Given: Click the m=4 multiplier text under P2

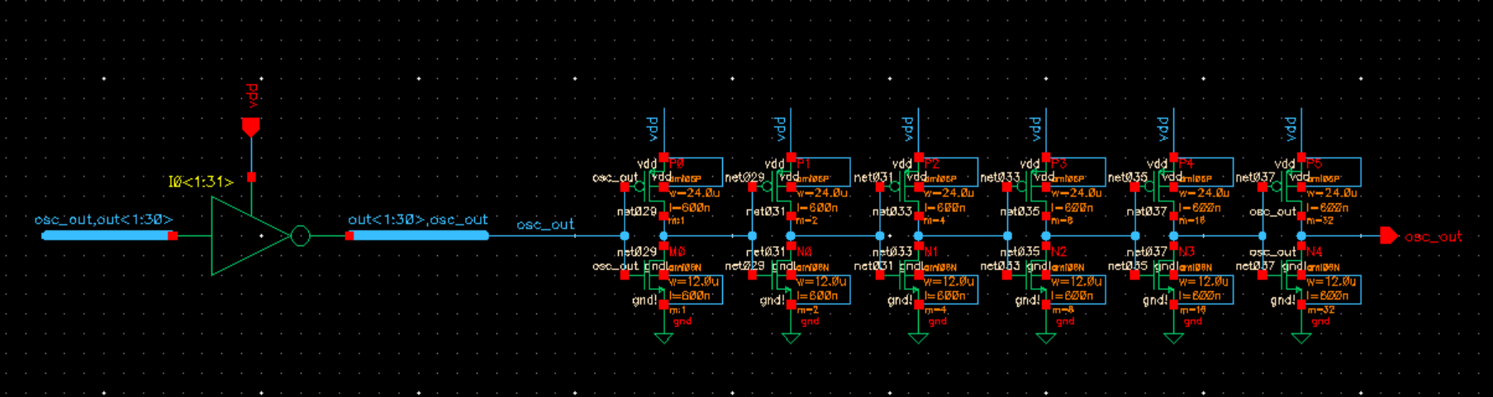Looking at the screenshot, I should (x=934, y=221).
